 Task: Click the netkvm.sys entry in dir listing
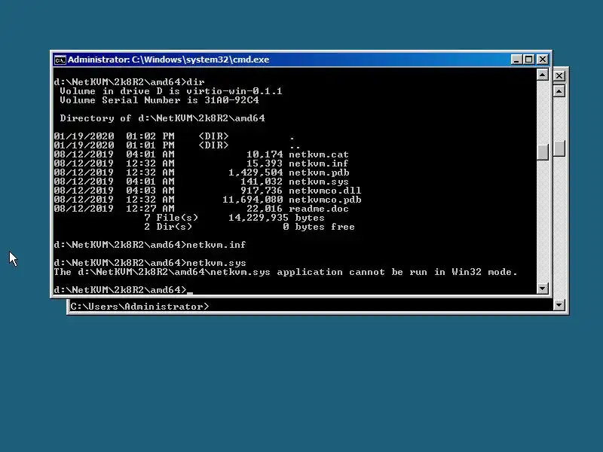[318, 182]
